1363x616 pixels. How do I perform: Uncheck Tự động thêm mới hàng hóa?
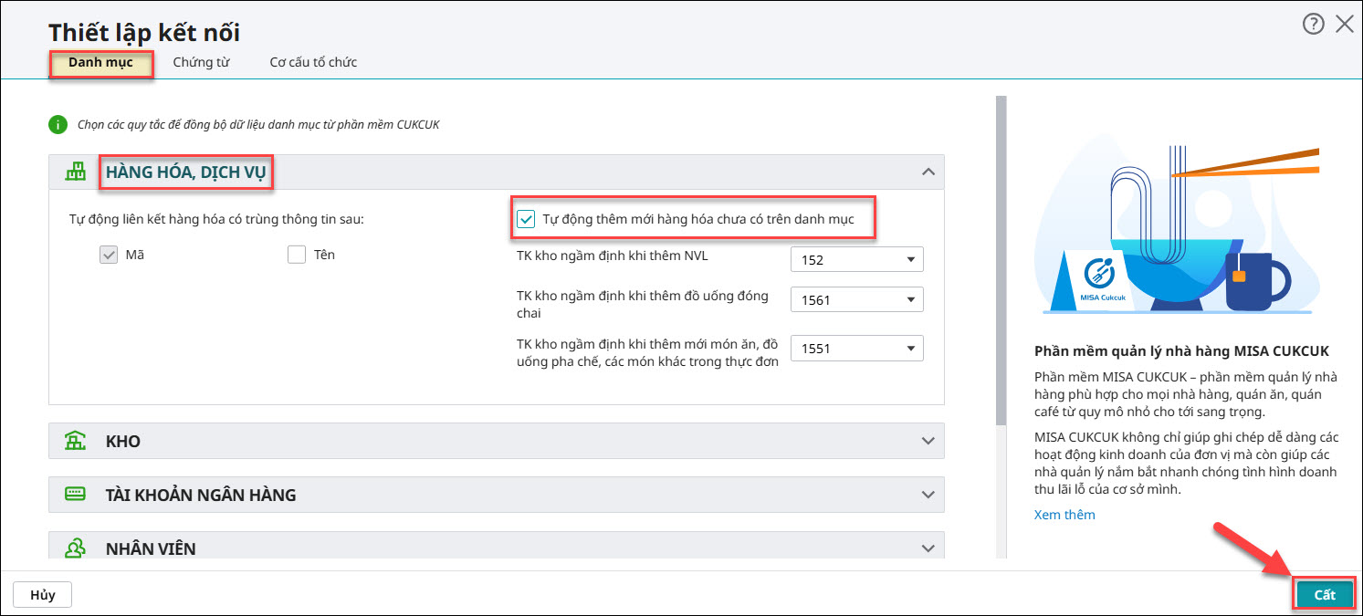pos(526,219)
